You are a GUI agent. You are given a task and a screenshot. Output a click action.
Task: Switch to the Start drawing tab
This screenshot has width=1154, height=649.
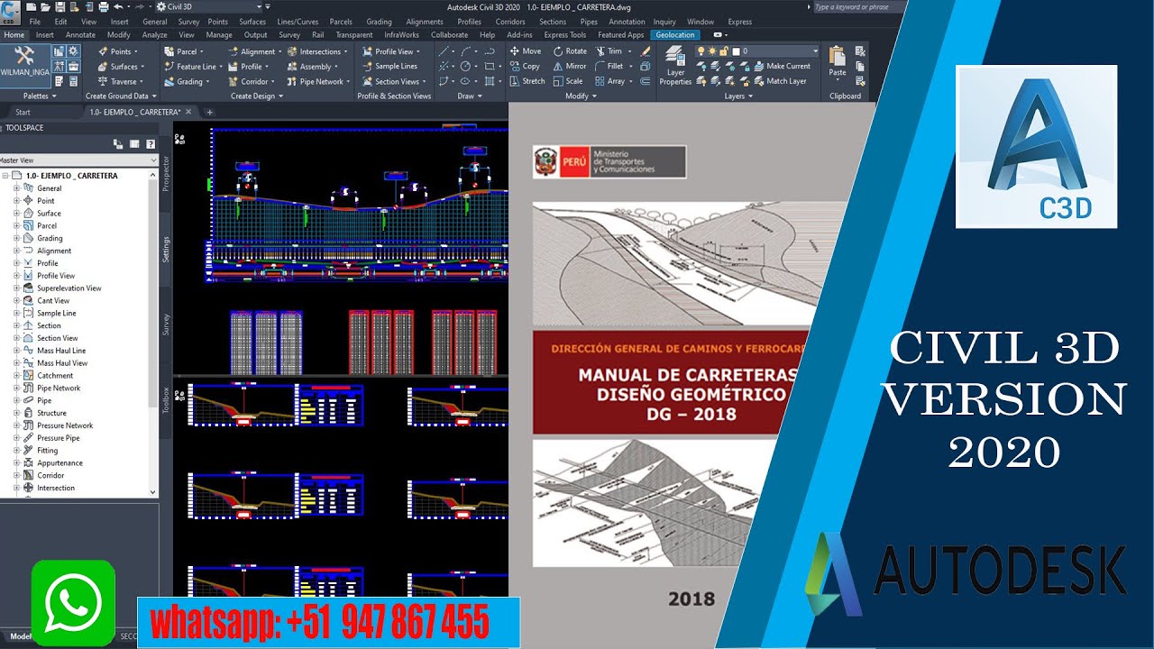point(23,112)
